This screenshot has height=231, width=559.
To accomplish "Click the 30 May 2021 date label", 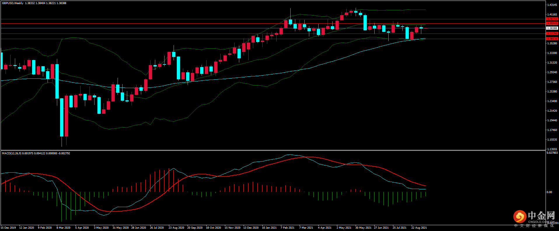I will click(x=364, y=228).
